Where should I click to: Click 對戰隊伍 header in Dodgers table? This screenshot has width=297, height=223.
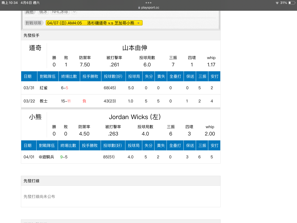click(48, 76)
